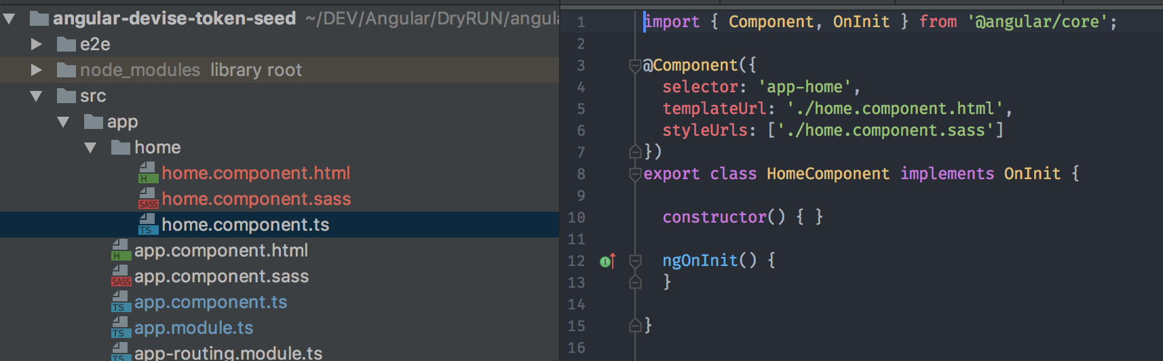Click the 'import' keyword on line 1
Image resolution: width=1163 pixels, height=361 pixels.
(672, 22)
